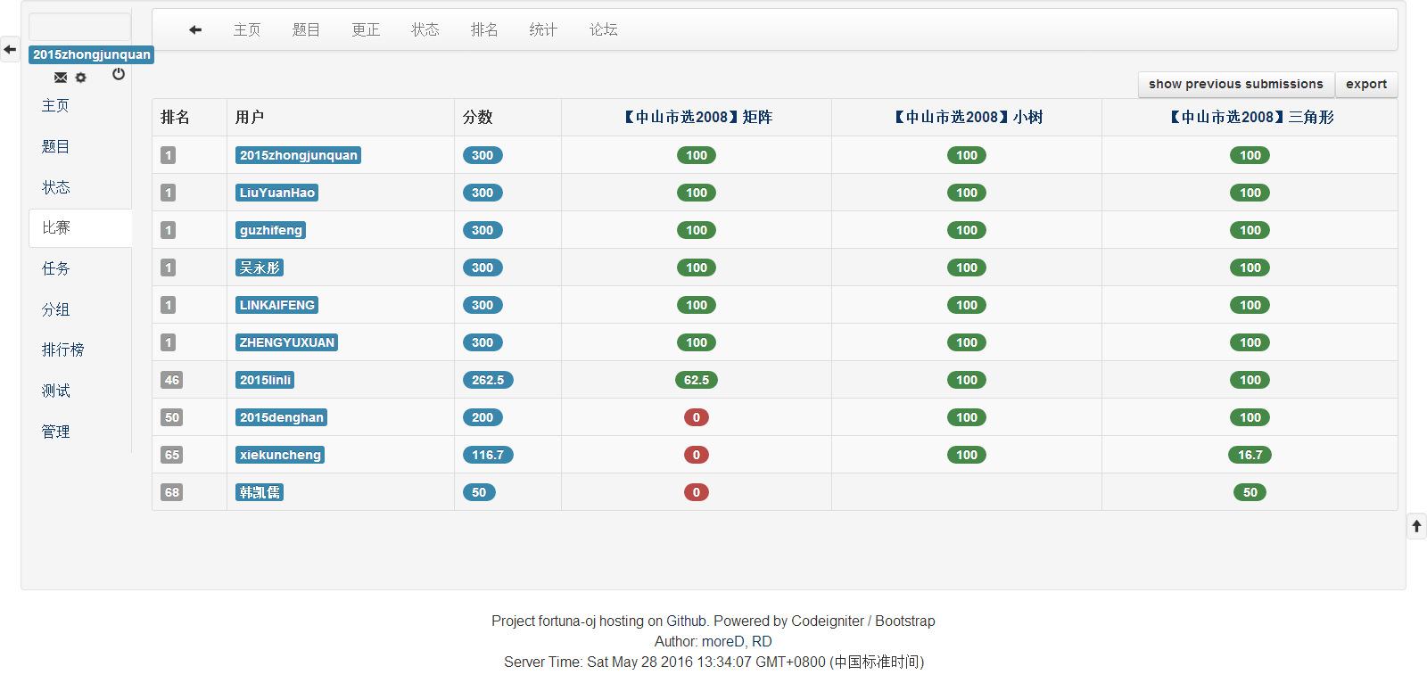Open user guzhifeng in ranking table
This screenshot has width=1427, height=683.
(x=270, y=230)
